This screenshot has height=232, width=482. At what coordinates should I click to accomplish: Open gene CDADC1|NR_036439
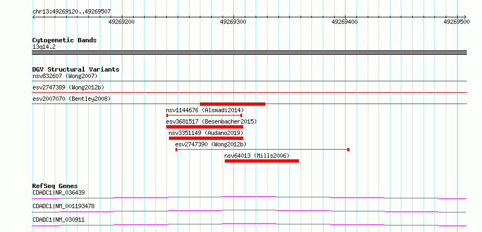58,192
